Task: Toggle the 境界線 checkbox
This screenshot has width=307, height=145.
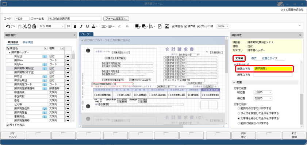Action: click(x=185, y=26)
